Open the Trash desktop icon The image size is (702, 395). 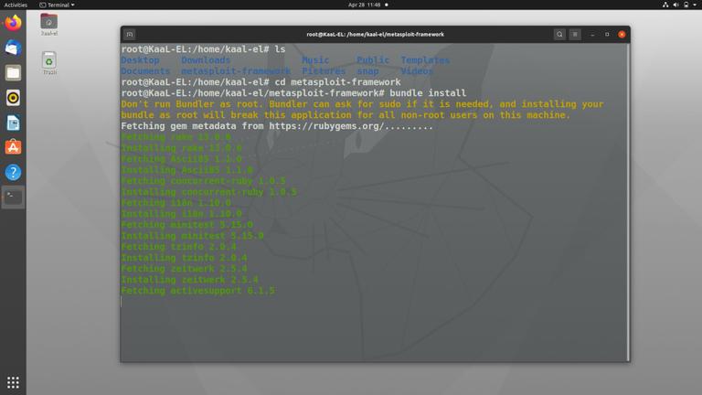point(48,63)
